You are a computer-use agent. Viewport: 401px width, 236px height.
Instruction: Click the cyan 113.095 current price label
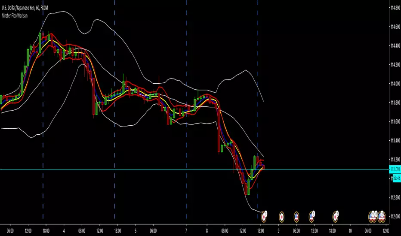click(395, 169)
